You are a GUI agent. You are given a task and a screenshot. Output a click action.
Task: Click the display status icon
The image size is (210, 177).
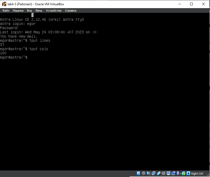coord(168,173)
